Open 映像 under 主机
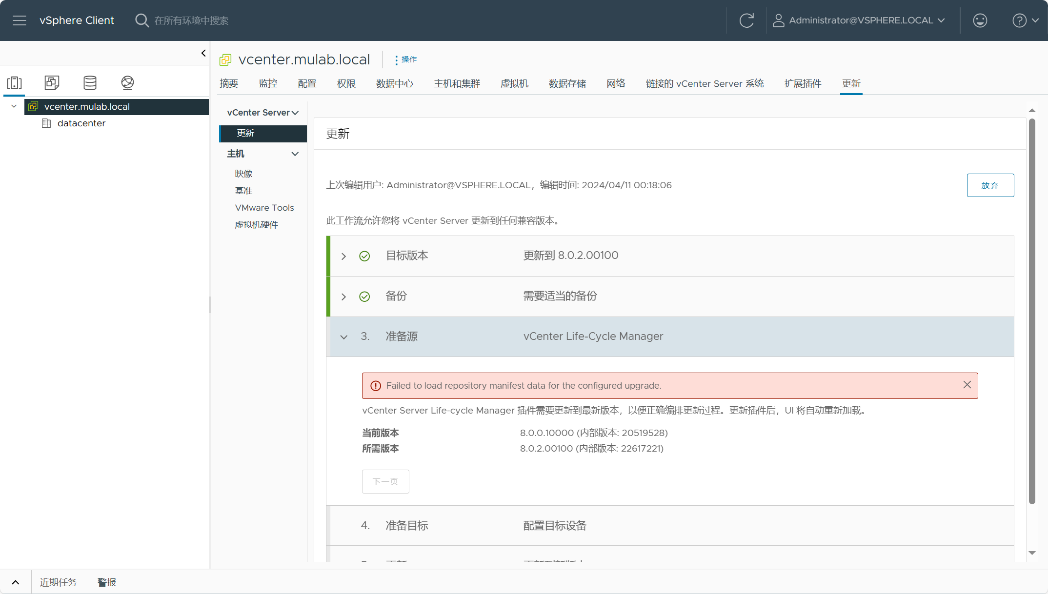Screen dimensions: 1048x594 [243, 174]
